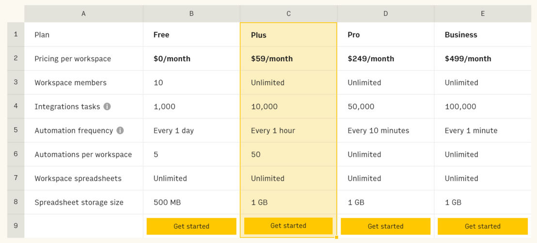Screen dimensions: 537x243
Task: Click 'Integrations tasks' label text
Action: [67, 107]
